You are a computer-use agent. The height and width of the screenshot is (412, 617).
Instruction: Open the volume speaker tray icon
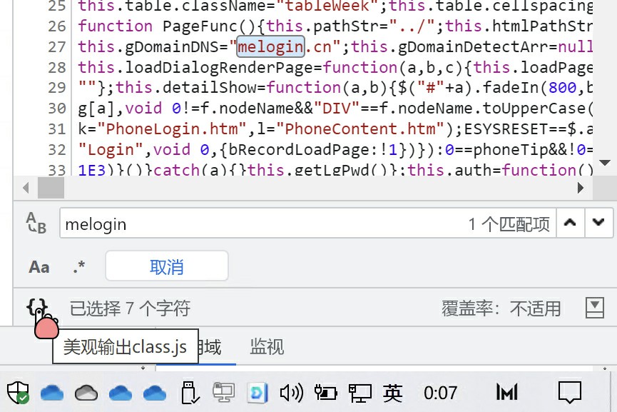point(291,393)
